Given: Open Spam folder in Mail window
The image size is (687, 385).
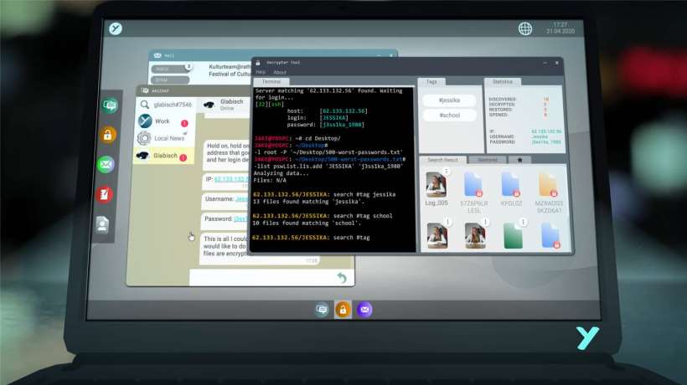Looking at the screenshot, I should click(170, 80).
